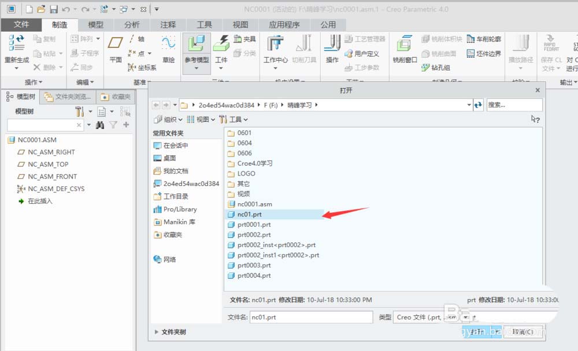Switch to the 注释 ribbon tab

168,25
